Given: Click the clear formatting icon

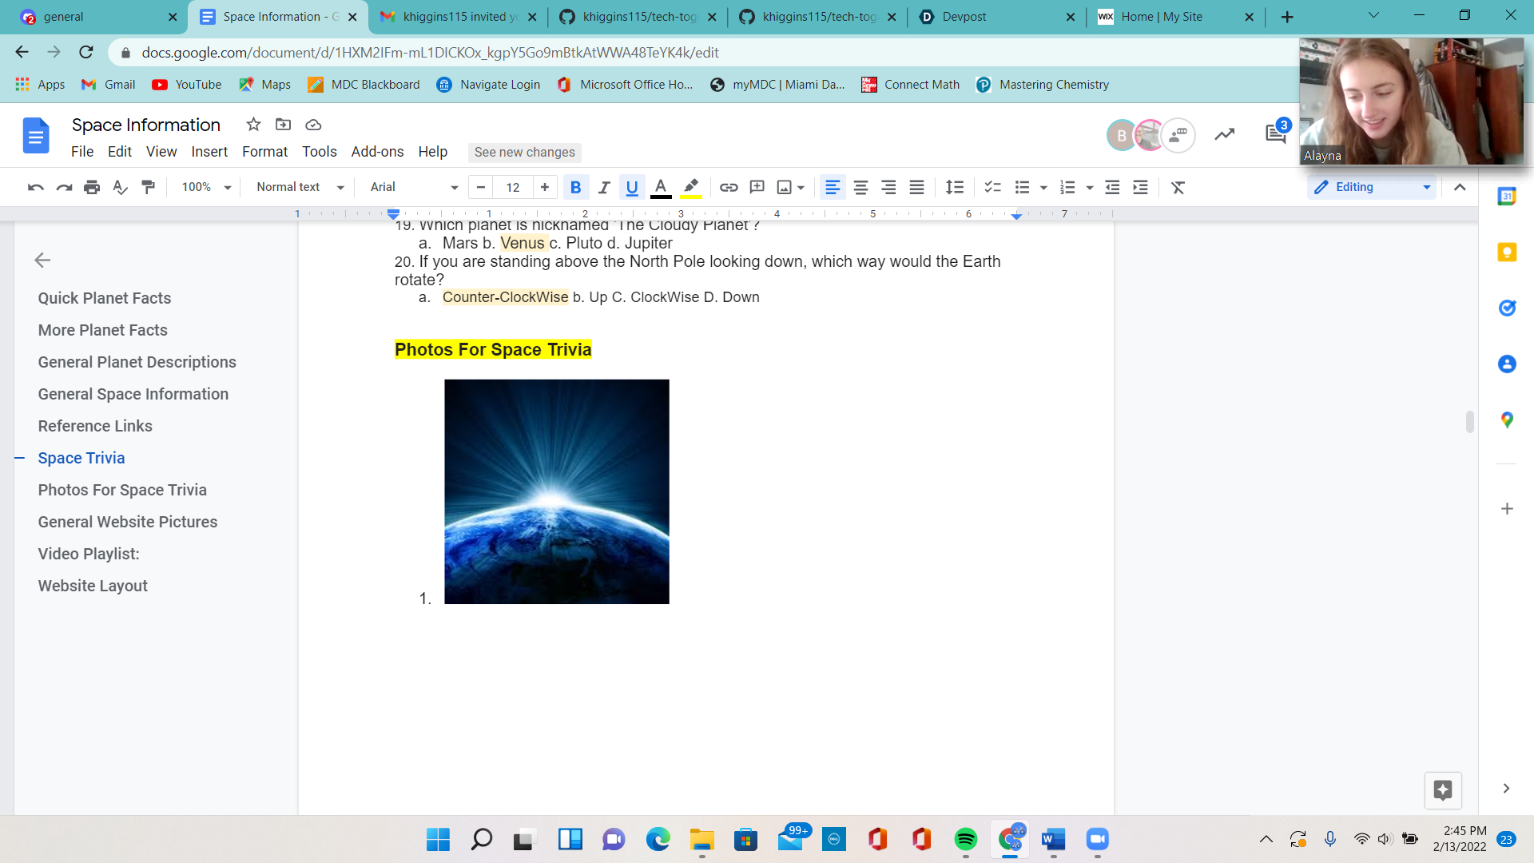Looking at the screenshot, I should (x=1178, y=187).
